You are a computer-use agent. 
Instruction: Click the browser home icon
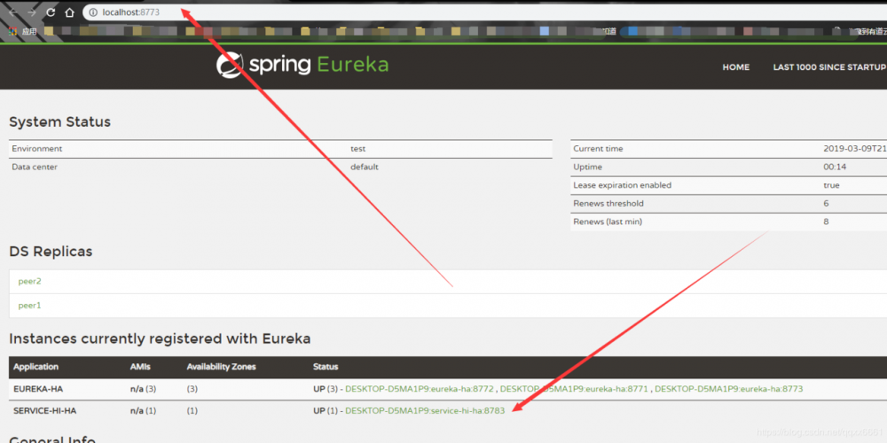69,12
